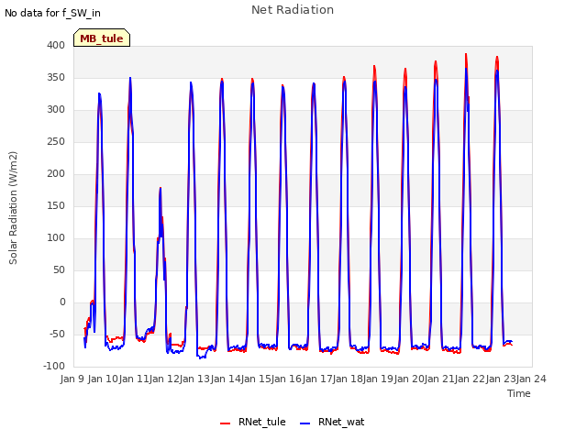Click the highest red peak on Jan 22
The width and height of the screenshot is (587, 440).
[466, 55]
